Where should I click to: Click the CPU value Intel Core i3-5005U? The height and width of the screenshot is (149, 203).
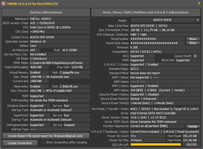pyautogui.click(x=50, y=27)
